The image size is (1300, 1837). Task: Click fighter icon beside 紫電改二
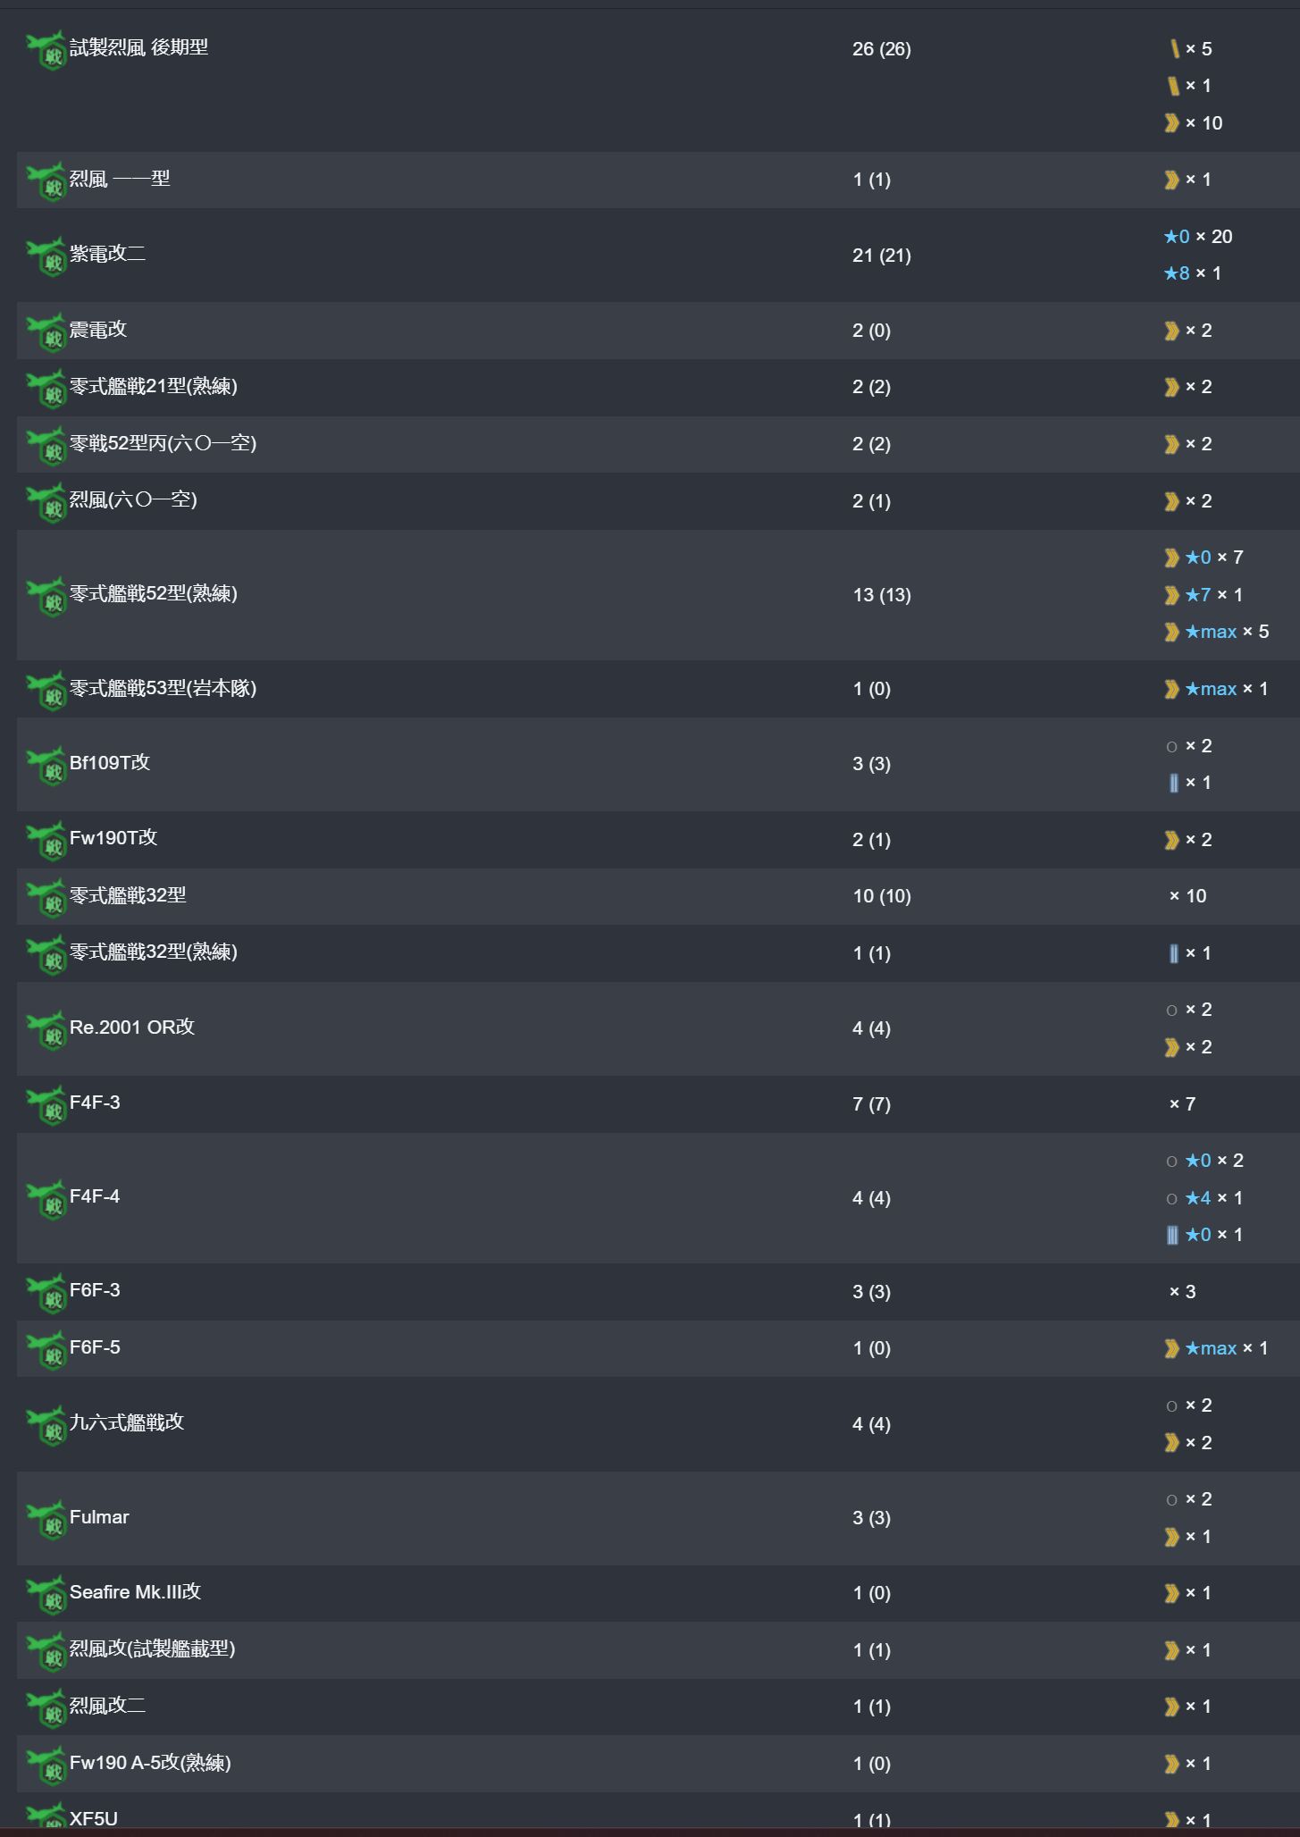point(46,256)
